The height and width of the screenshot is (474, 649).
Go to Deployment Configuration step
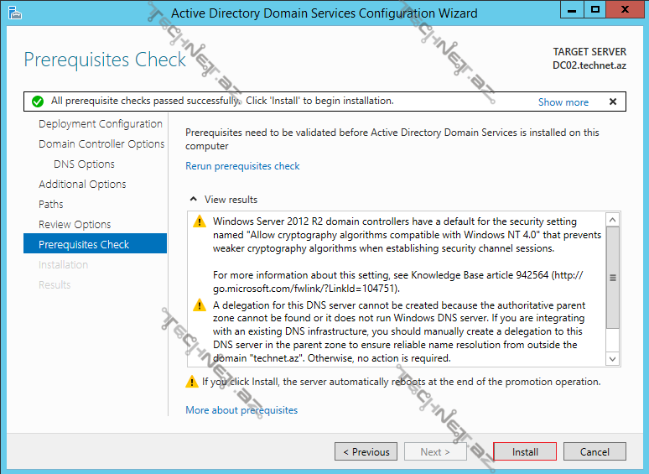tap(101, 124)
